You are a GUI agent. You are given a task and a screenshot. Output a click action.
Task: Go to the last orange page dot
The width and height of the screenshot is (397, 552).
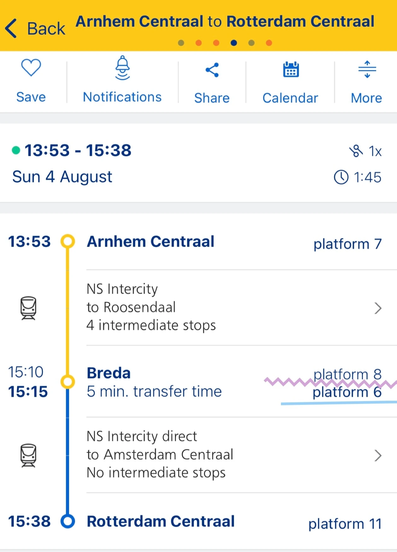point(269,43)
